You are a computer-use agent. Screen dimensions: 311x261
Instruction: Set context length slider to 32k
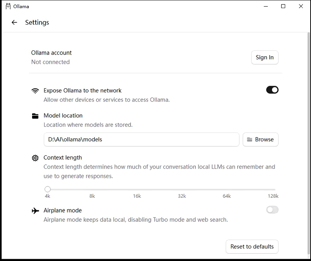point(182,189)
